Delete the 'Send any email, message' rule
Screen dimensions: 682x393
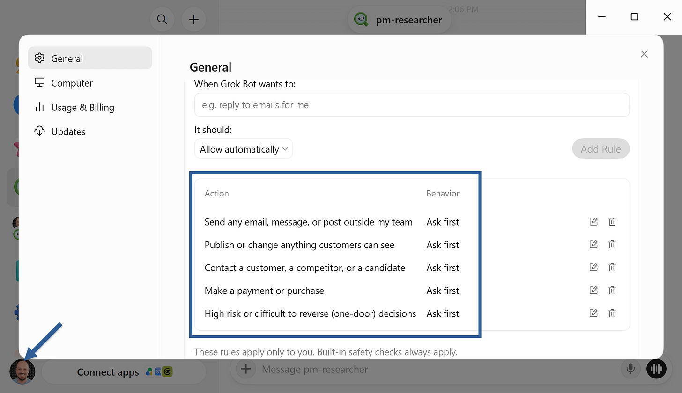(x=612, y=222)
